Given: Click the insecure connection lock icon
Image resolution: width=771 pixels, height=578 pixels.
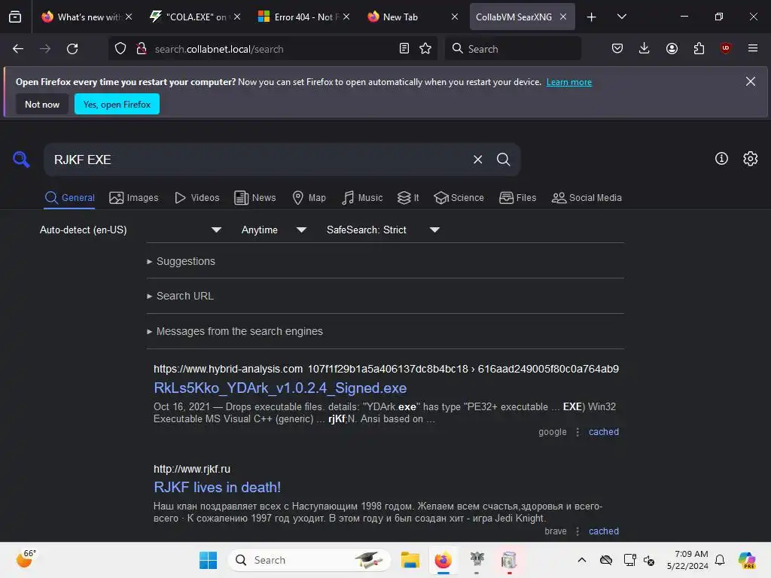Looking at the screenshot, I should click(142, 49).
